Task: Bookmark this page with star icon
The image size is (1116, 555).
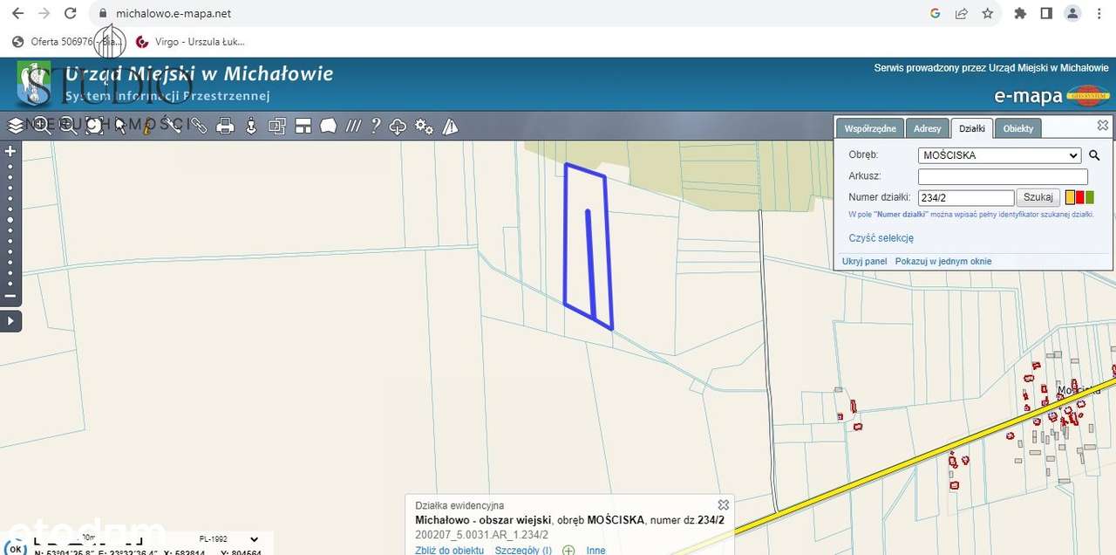Action: (987, 14)
